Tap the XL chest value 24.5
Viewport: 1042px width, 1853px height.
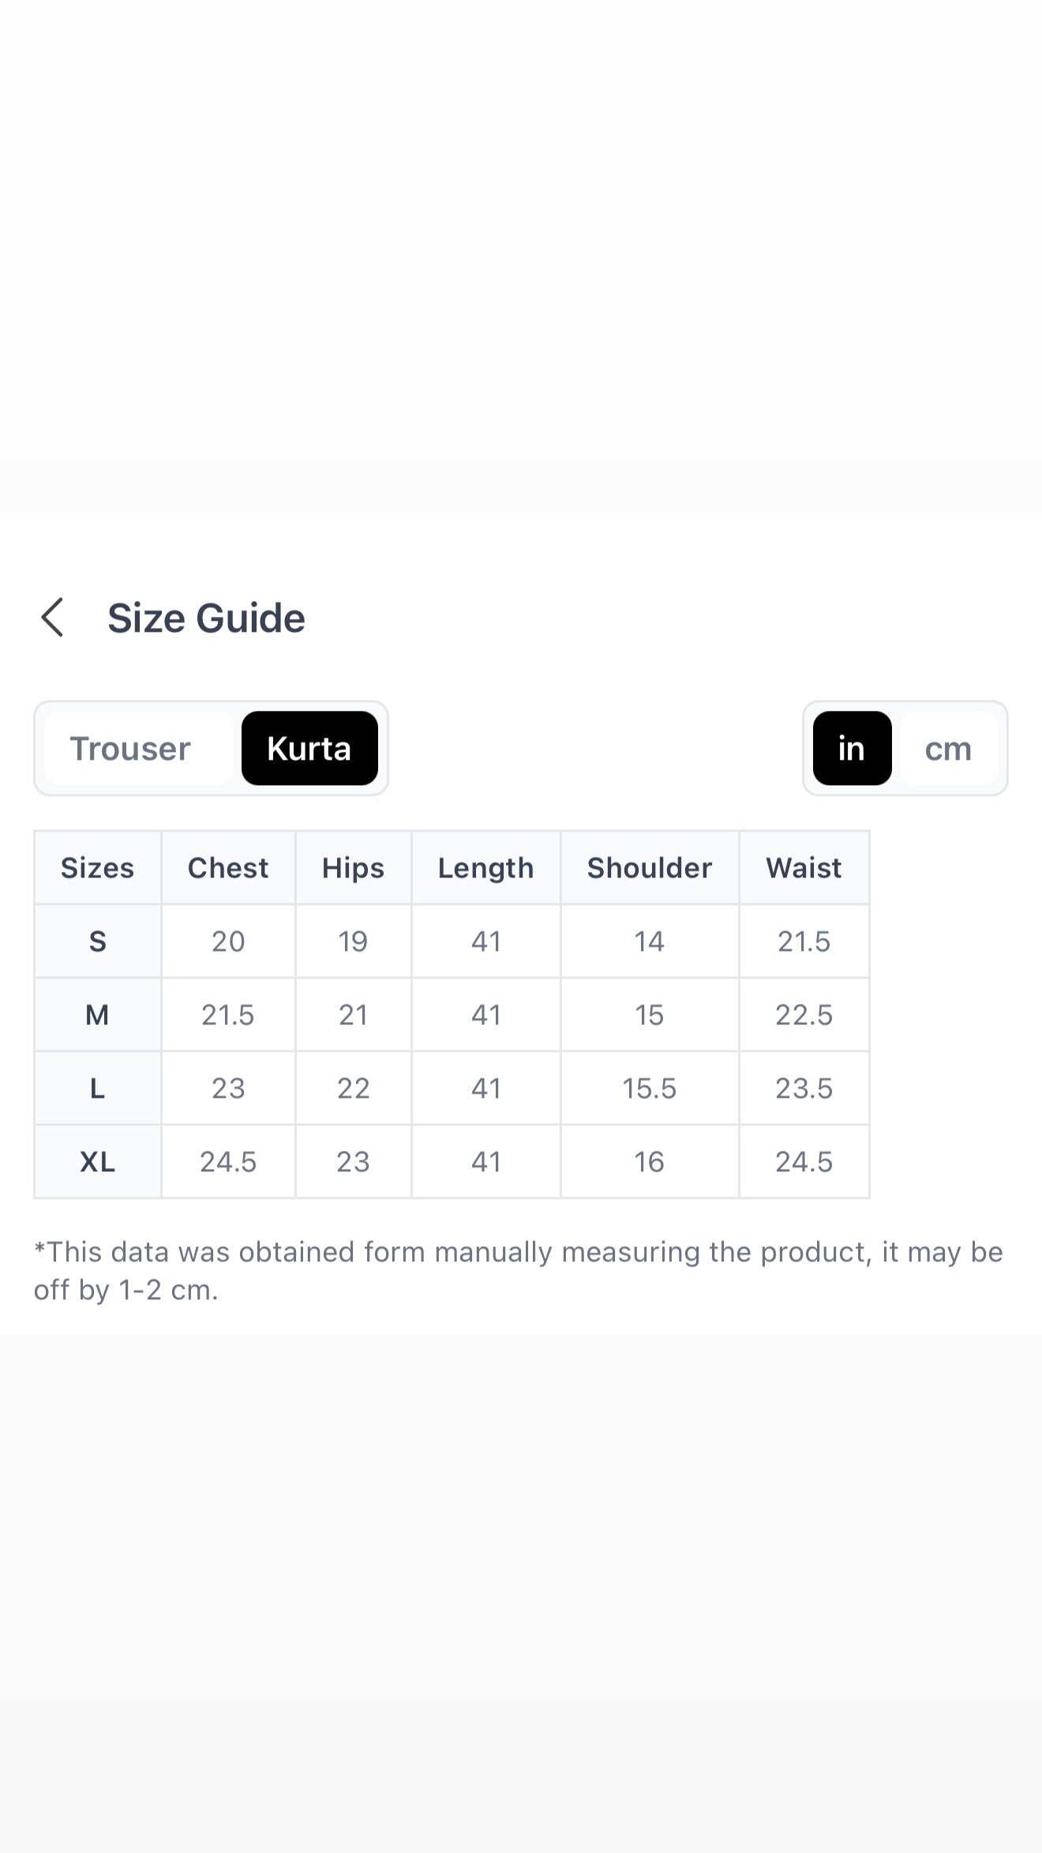point(228,1161)
